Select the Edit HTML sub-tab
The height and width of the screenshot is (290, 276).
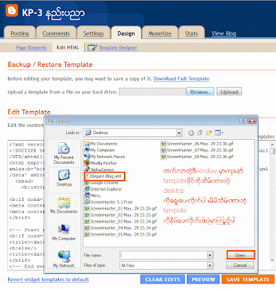pos(68,48)
